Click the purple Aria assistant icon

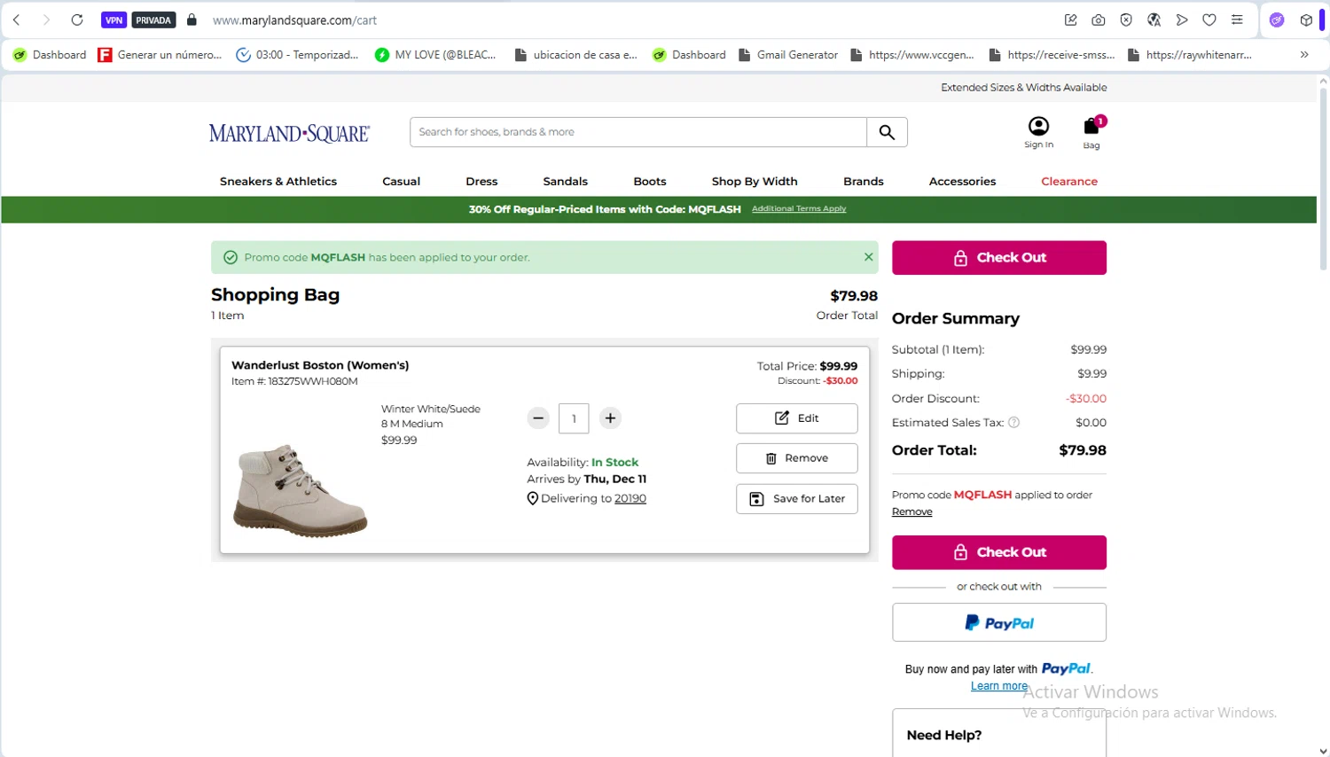[x=1277, y=20]
